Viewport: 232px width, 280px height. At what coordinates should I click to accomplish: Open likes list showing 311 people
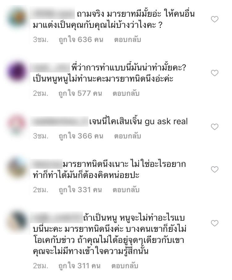coord(79,266)
